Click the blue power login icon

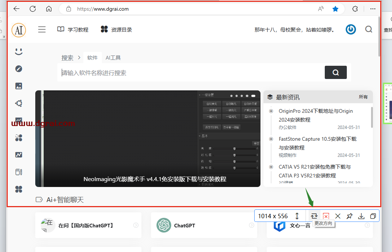(351, 29)
